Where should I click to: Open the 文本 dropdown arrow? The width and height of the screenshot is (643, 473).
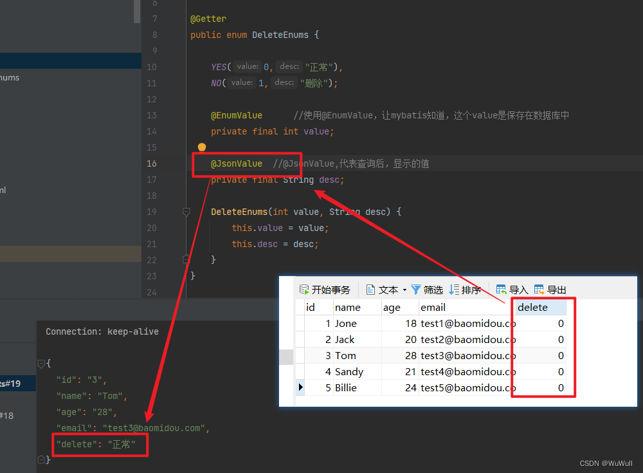(x=404, y=290)
